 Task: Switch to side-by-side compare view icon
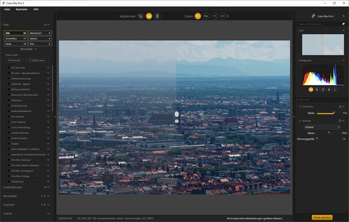157,16
